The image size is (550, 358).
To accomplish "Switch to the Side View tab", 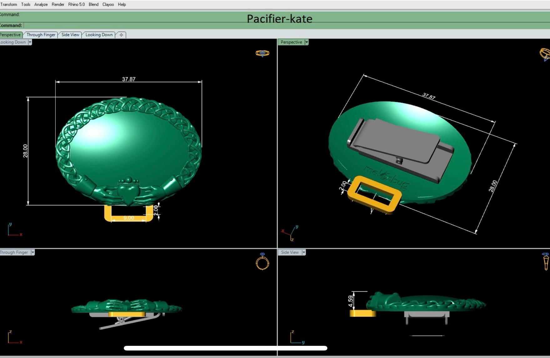I will coord(70,35).
